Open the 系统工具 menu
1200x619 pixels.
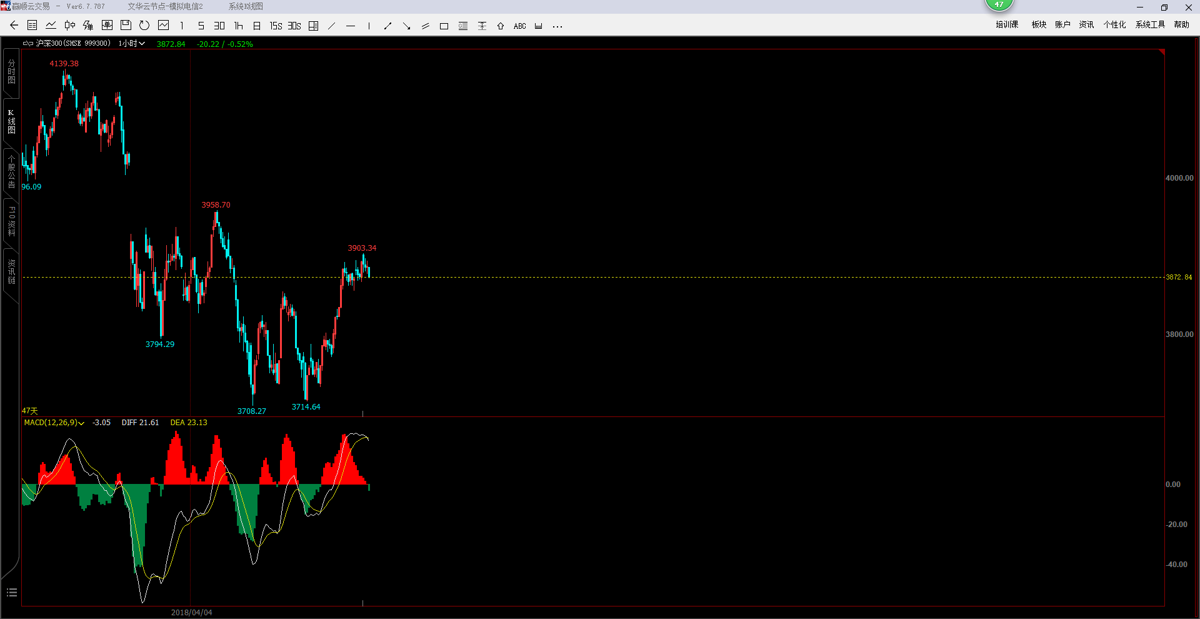(1150, 24)
